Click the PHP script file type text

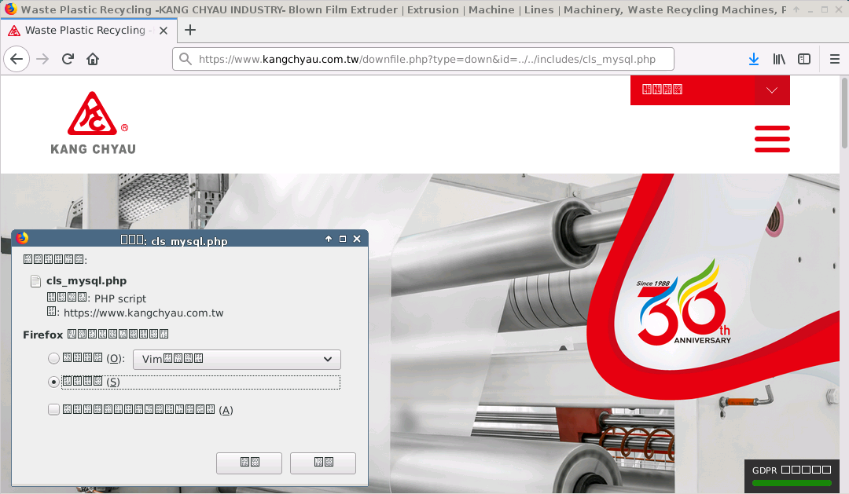pos(120,298)
